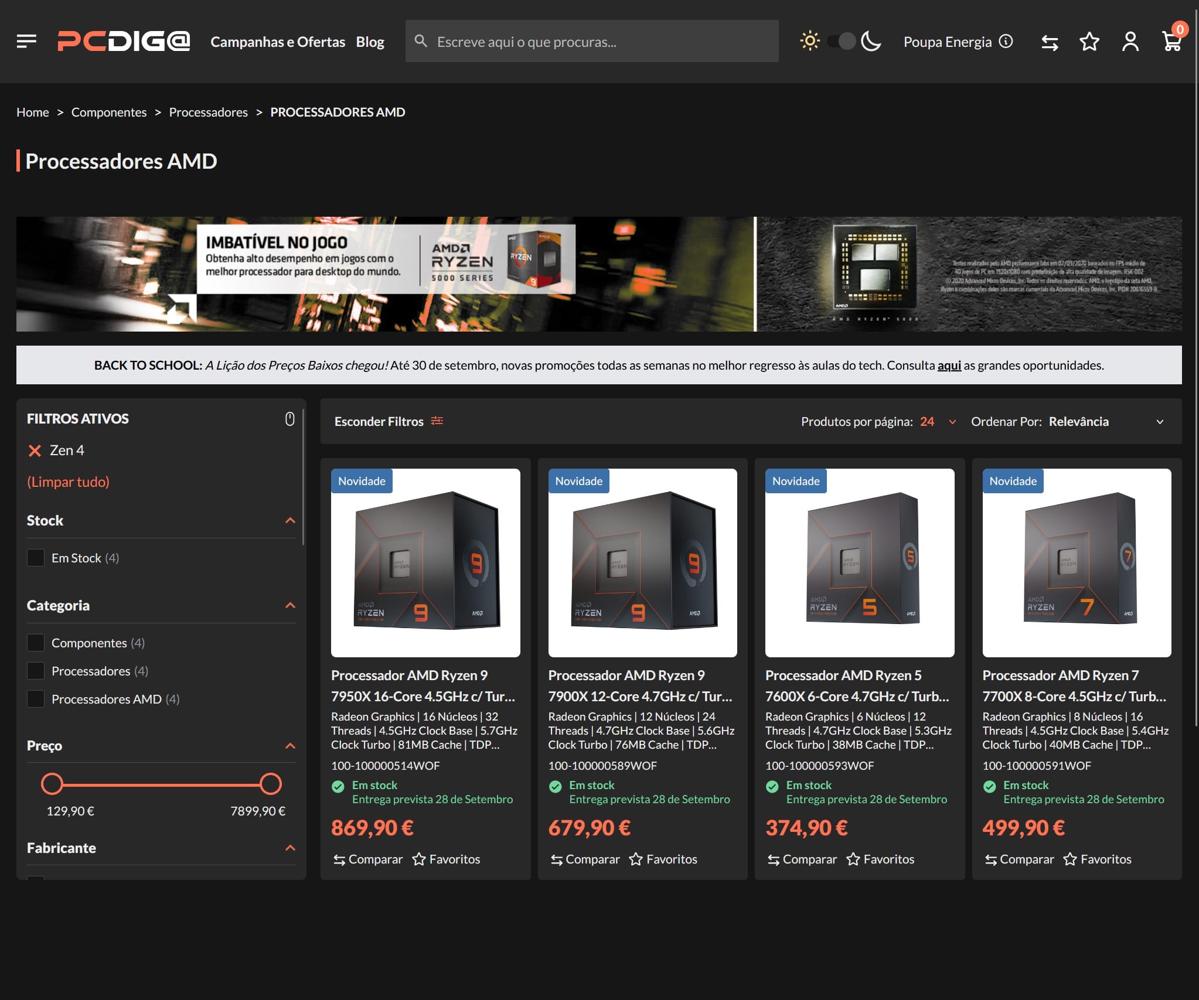The width and height of the screenshot is (1199, 1000).
Task: Open the hamburger menu icon
Action: (x=26, y=41)
